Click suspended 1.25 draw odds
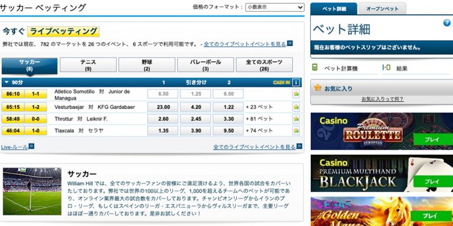453x226 pixels. point(195,94)
